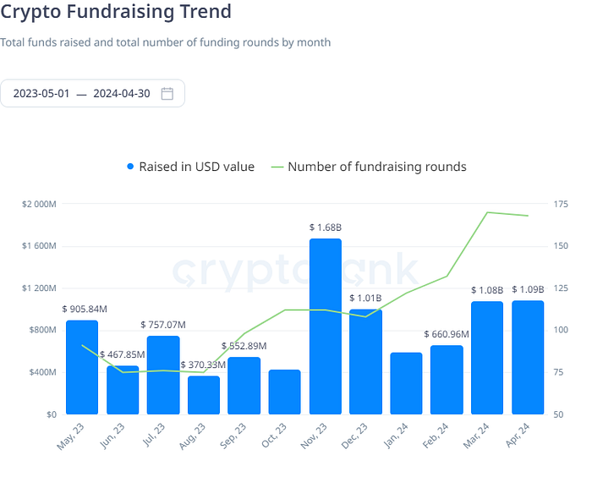The height and width of the screenshot is (499, 592).
Task: Click the unlabeled Oct, 23 bar
Action: click(x=285, y=392)
